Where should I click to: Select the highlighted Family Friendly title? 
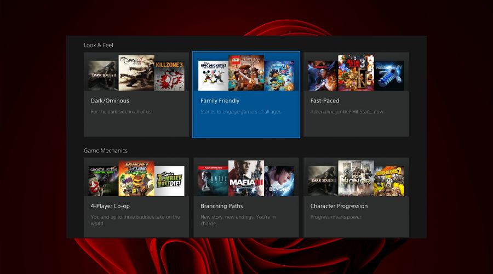click(220, 101)
